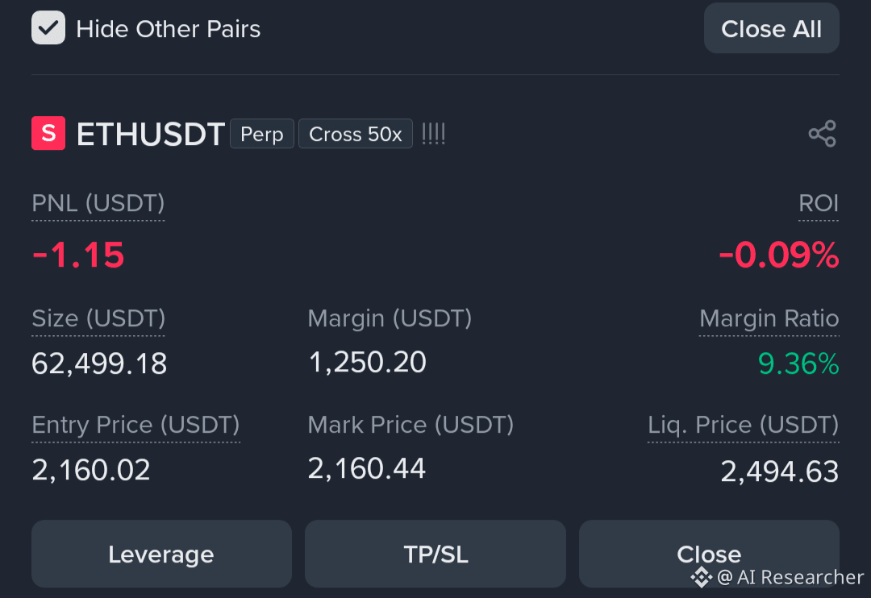Tap the Size (USDT) underlined label

point(98,318)
